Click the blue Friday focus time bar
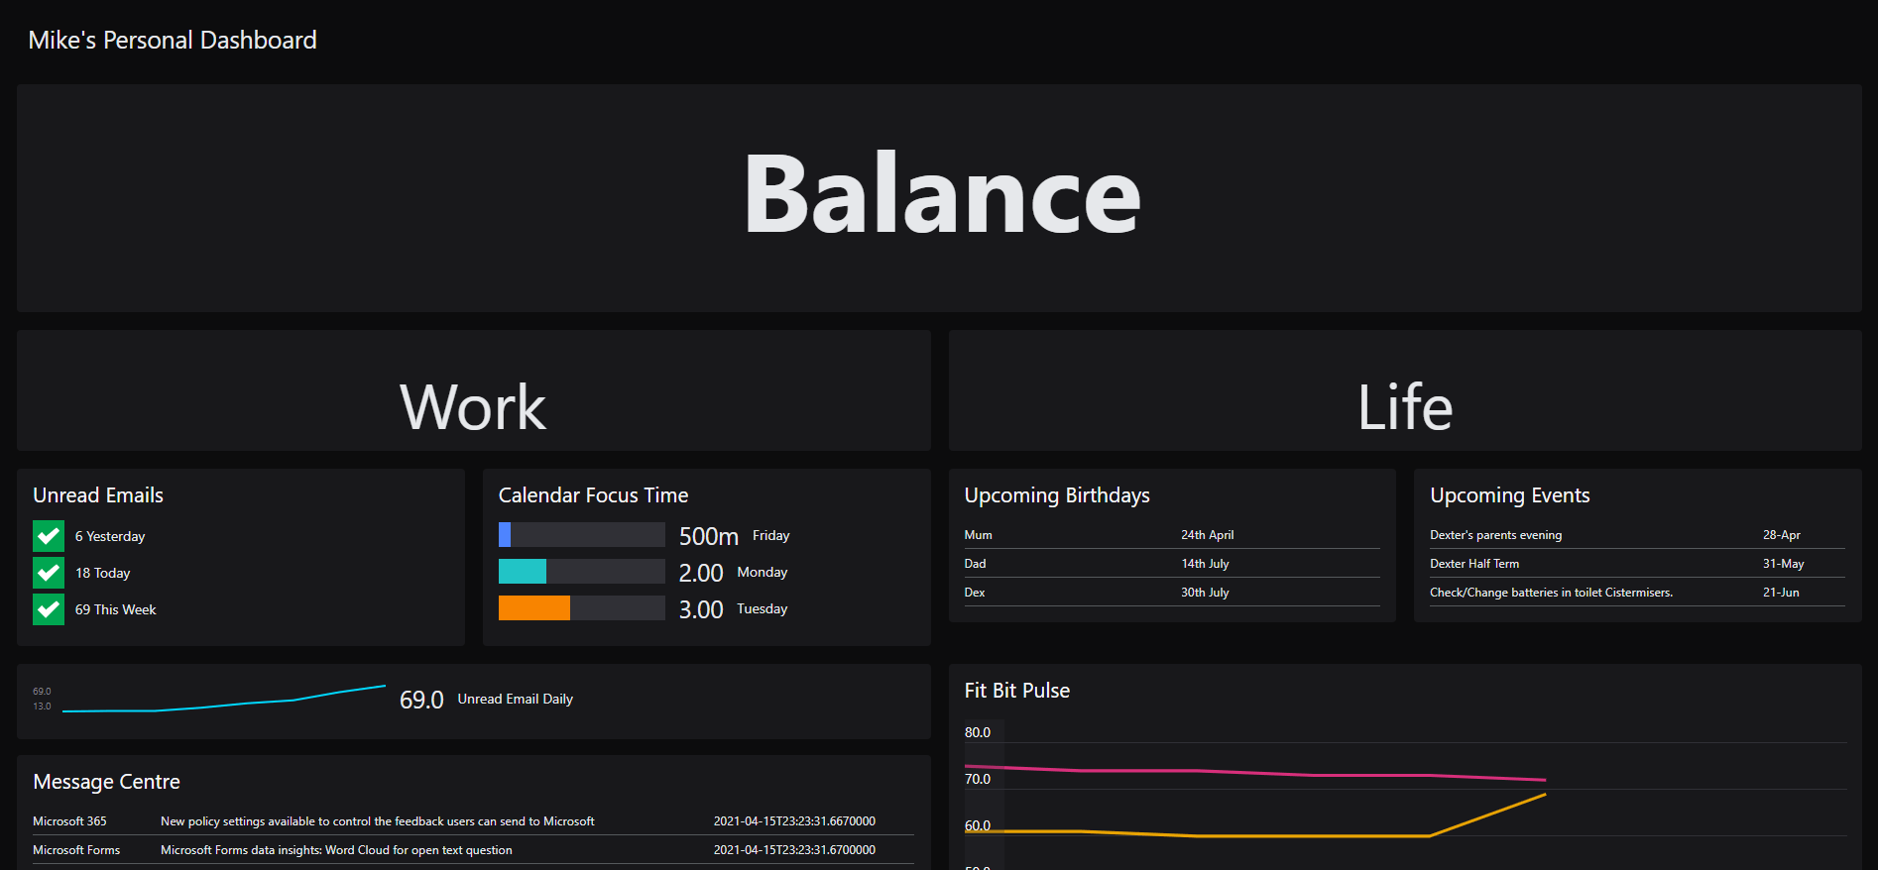 click(505, 535)
